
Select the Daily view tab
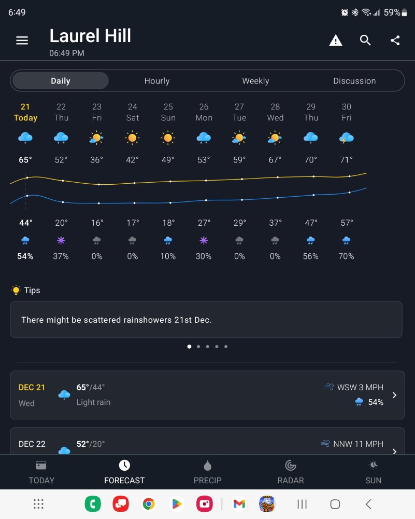point(61,81)
